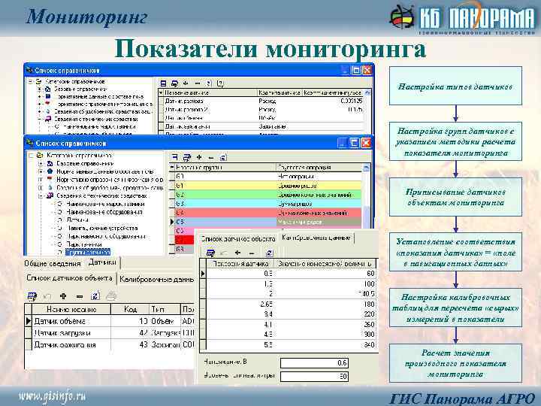
Task: Expand Базовые справочники in the upper window tree
Action: (x=39, y=89)
